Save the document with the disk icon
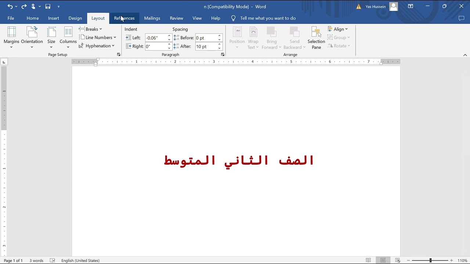Screen dimensions: 470x264 48,6
